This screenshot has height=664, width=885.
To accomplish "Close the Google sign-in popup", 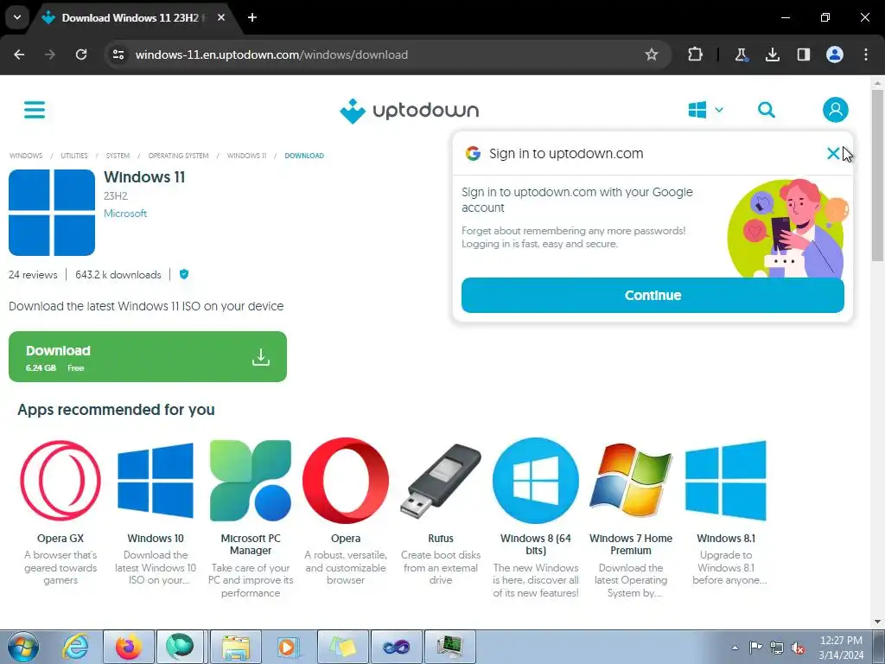I will (x=832, y=153).
